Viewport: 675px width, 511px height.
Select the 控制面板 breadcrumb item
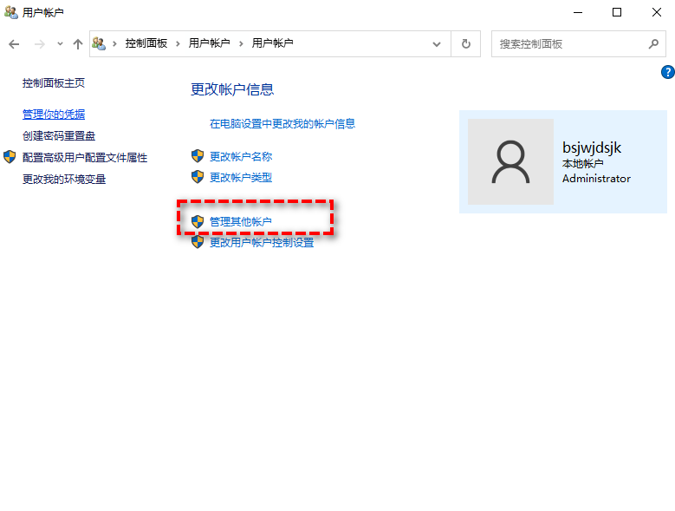pos(146,43)
